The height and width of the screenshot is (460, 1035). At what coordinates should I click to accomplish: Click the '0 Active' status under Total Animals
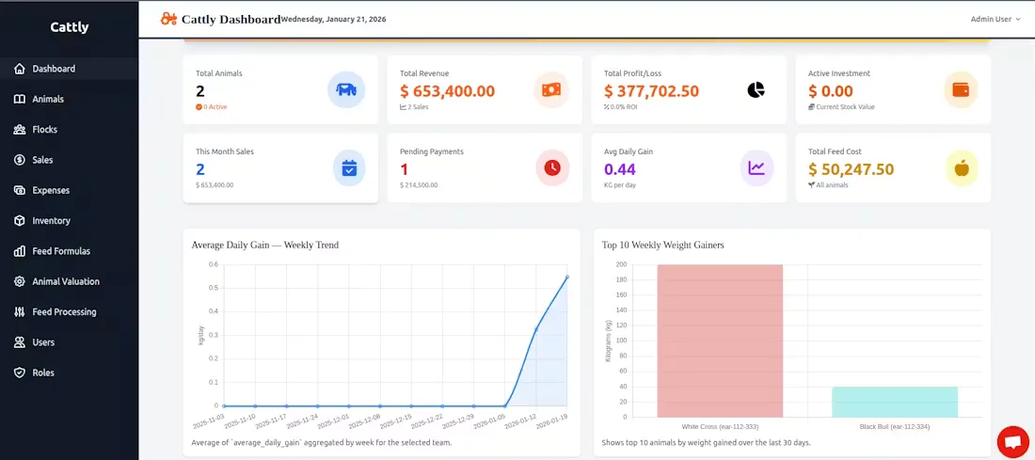pos(211,107)
